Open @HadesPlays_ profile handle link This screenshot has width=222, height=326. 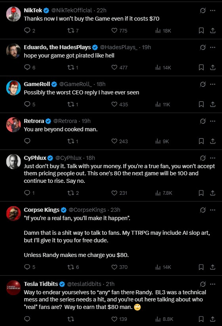coord(119,47)
